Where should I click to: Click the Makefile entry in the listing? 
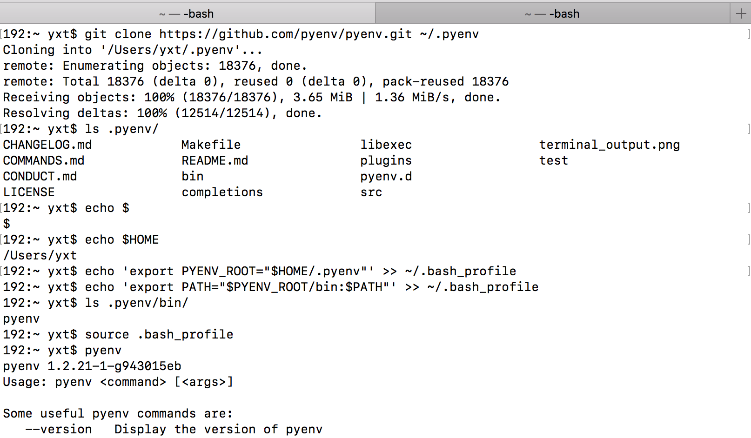tap(211, 145)
